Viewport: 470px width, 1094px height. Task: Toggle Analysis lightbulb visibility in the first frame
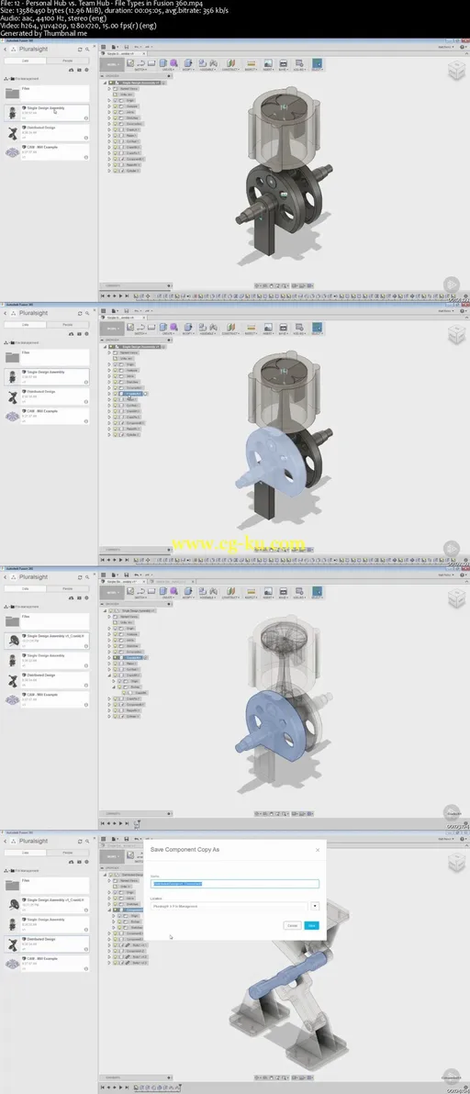click(x=115, y=106)
